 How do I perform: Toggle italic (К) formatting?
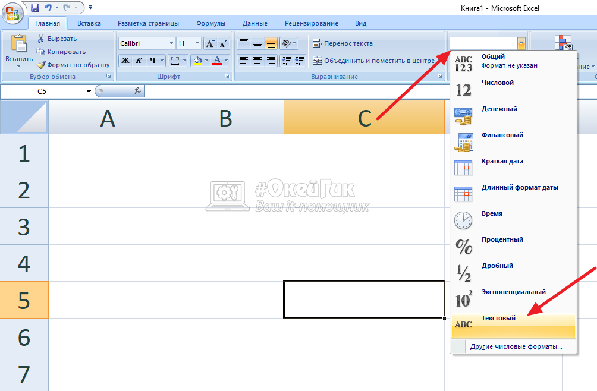pyautogui.click(x=139, y=60)
